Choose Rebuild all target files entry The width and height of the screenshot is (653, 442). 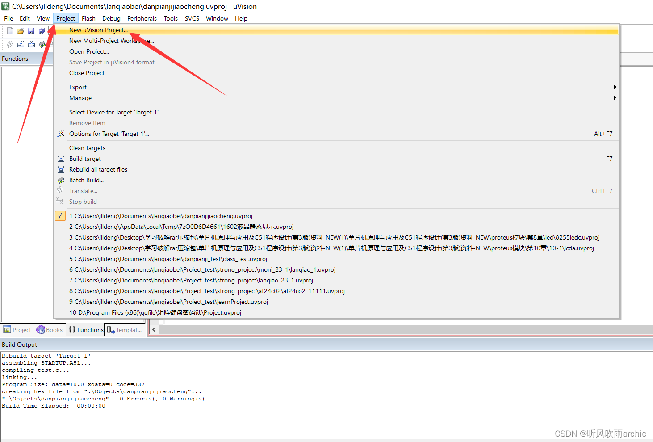point(336,169)
